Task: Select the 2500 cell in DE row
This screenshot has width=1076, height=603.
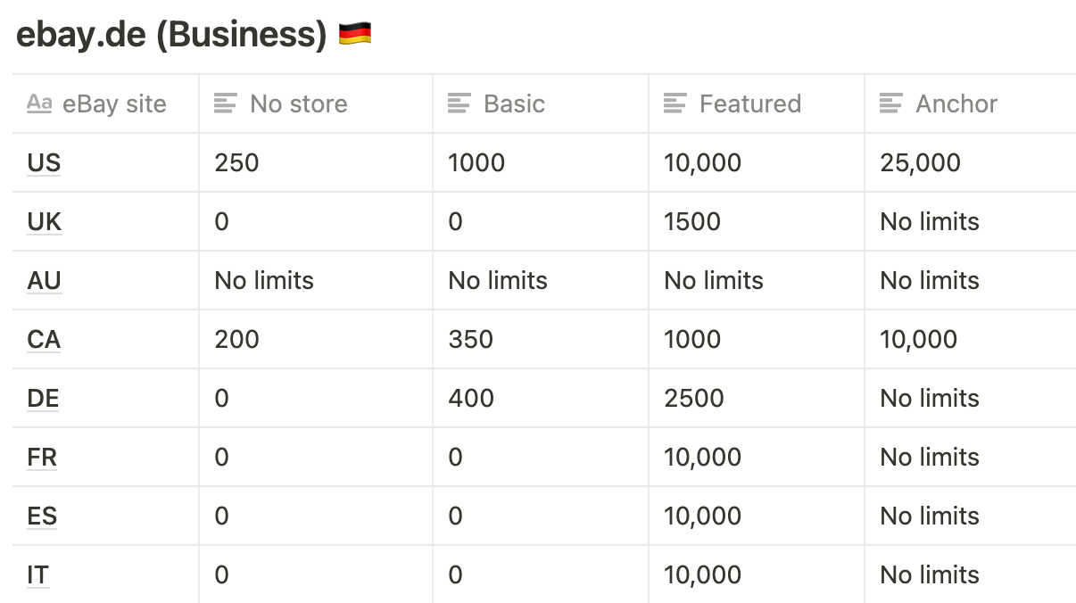Action: [x=757, y=398]
